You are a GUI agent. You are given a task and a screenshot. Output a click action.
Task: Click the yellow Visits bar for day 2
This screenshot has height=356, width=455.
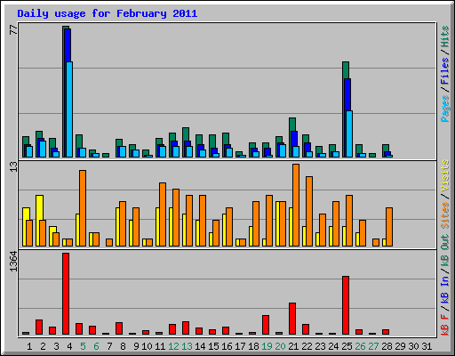tap(39, 221)
